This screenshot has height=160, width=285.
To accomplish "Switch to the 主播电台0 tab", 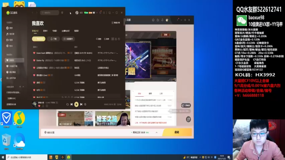I will click(x=66, y=31).
